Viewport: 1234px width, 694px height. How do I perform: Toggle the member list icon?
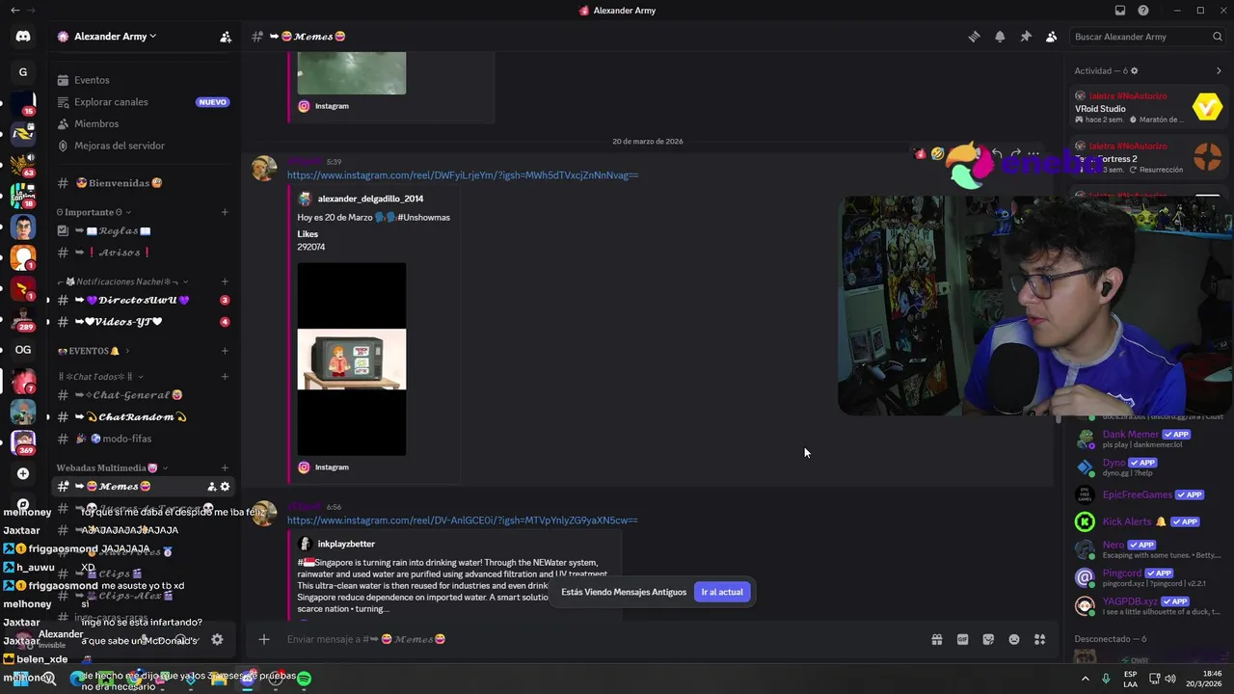point(1051,37)
